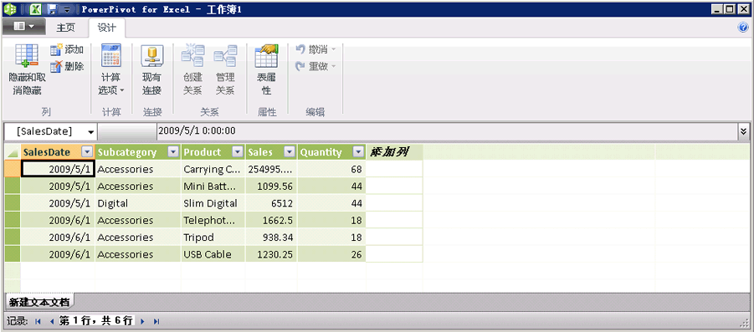
Task: Open 现有连接 existing connections
Action: pyautogui.click(x=152, y=55)
